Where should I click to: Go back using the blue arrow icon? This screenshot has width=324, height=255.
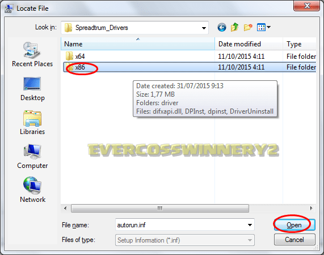point(222,27)
